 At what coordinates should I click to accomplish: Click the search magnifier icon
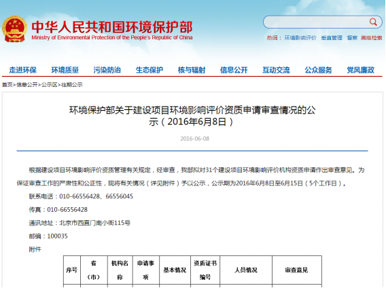click(x=373, y=22)
